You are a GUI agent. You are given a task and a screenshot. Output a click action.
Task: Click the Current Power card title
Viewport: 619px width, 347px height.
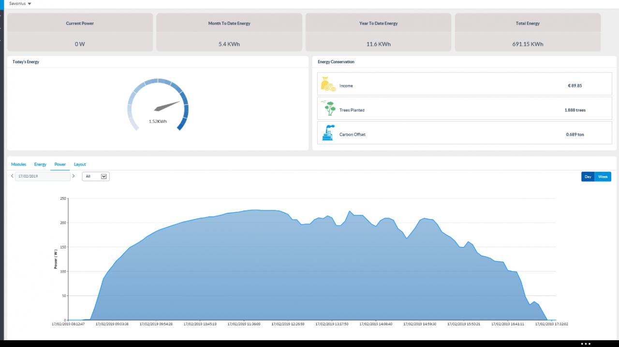pyautogui.click(x=80, y=23)
